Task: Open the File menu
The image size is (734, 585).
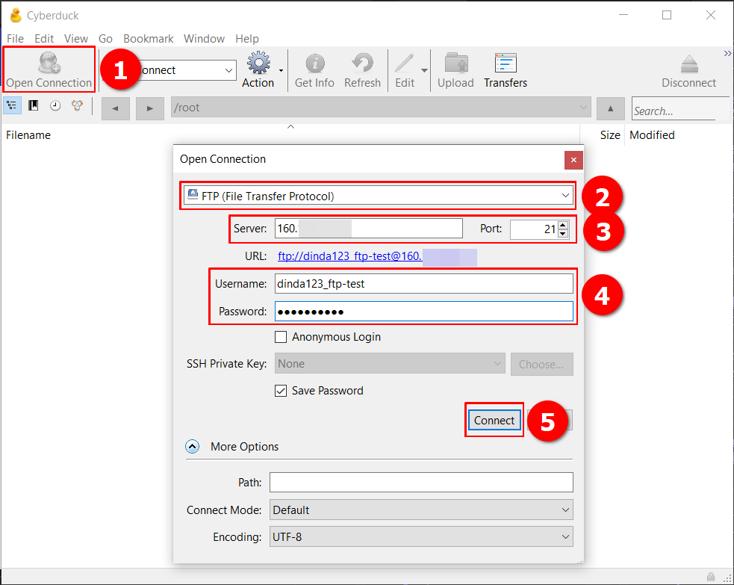Action: (x=15, y=38)
